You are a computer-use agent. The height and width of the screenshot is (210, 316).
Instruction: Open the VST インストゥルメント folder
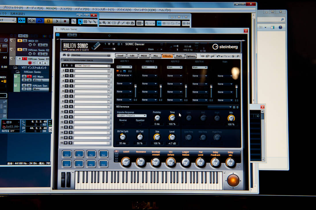click(x=15, y=67)
